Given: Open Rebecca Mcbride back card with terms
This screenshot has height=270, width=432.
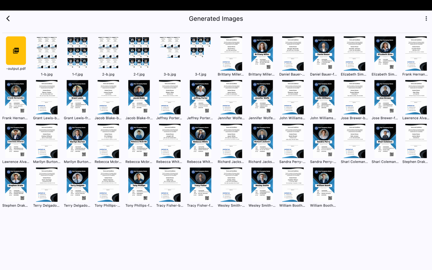Looking at the screenshot, I should point(108,141).
